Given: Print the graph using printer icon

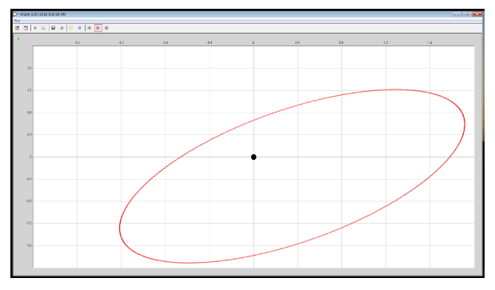Looking at the screenshot, I should coord(62,28).
